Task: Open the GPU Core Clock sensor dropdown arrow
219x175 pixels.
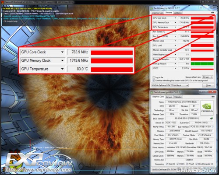Action: tap(175, 18)
